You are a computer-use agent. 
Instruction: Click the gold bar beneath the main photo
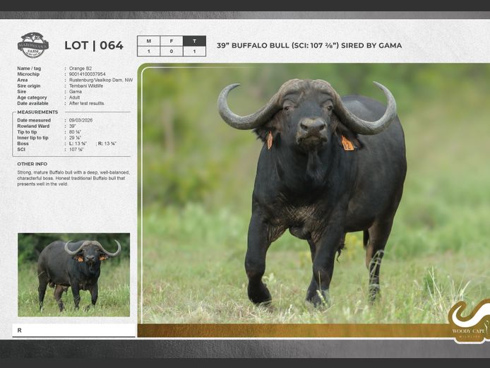[289, 331]
